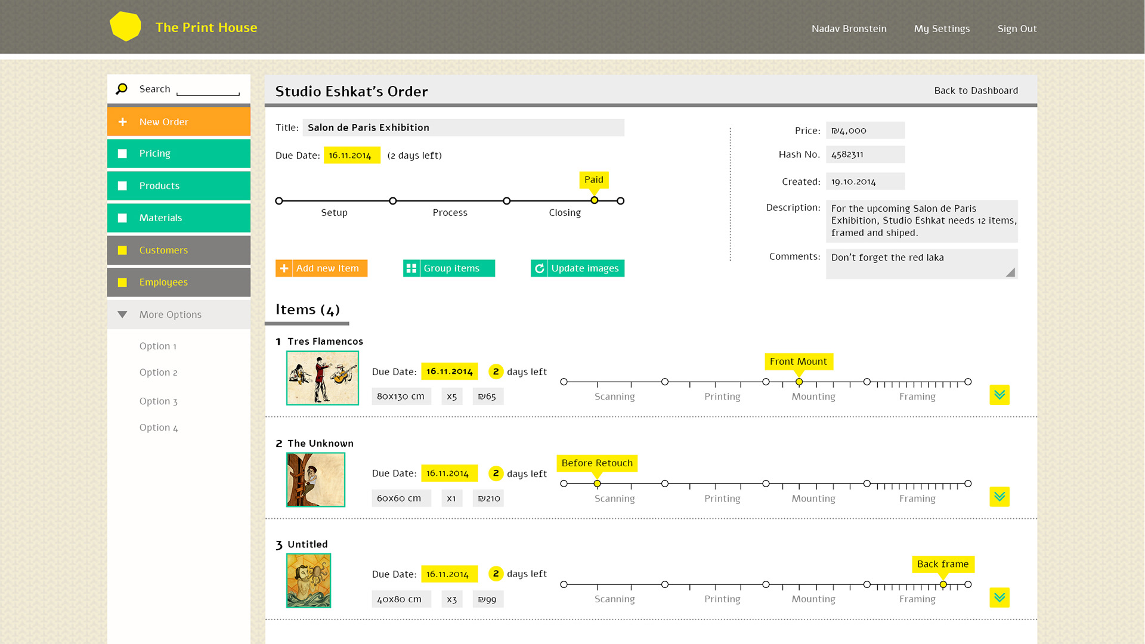Viewport: 1145px width, 644px height.
Task: Select Option 2 in sidebar
Action: (158, 372)
